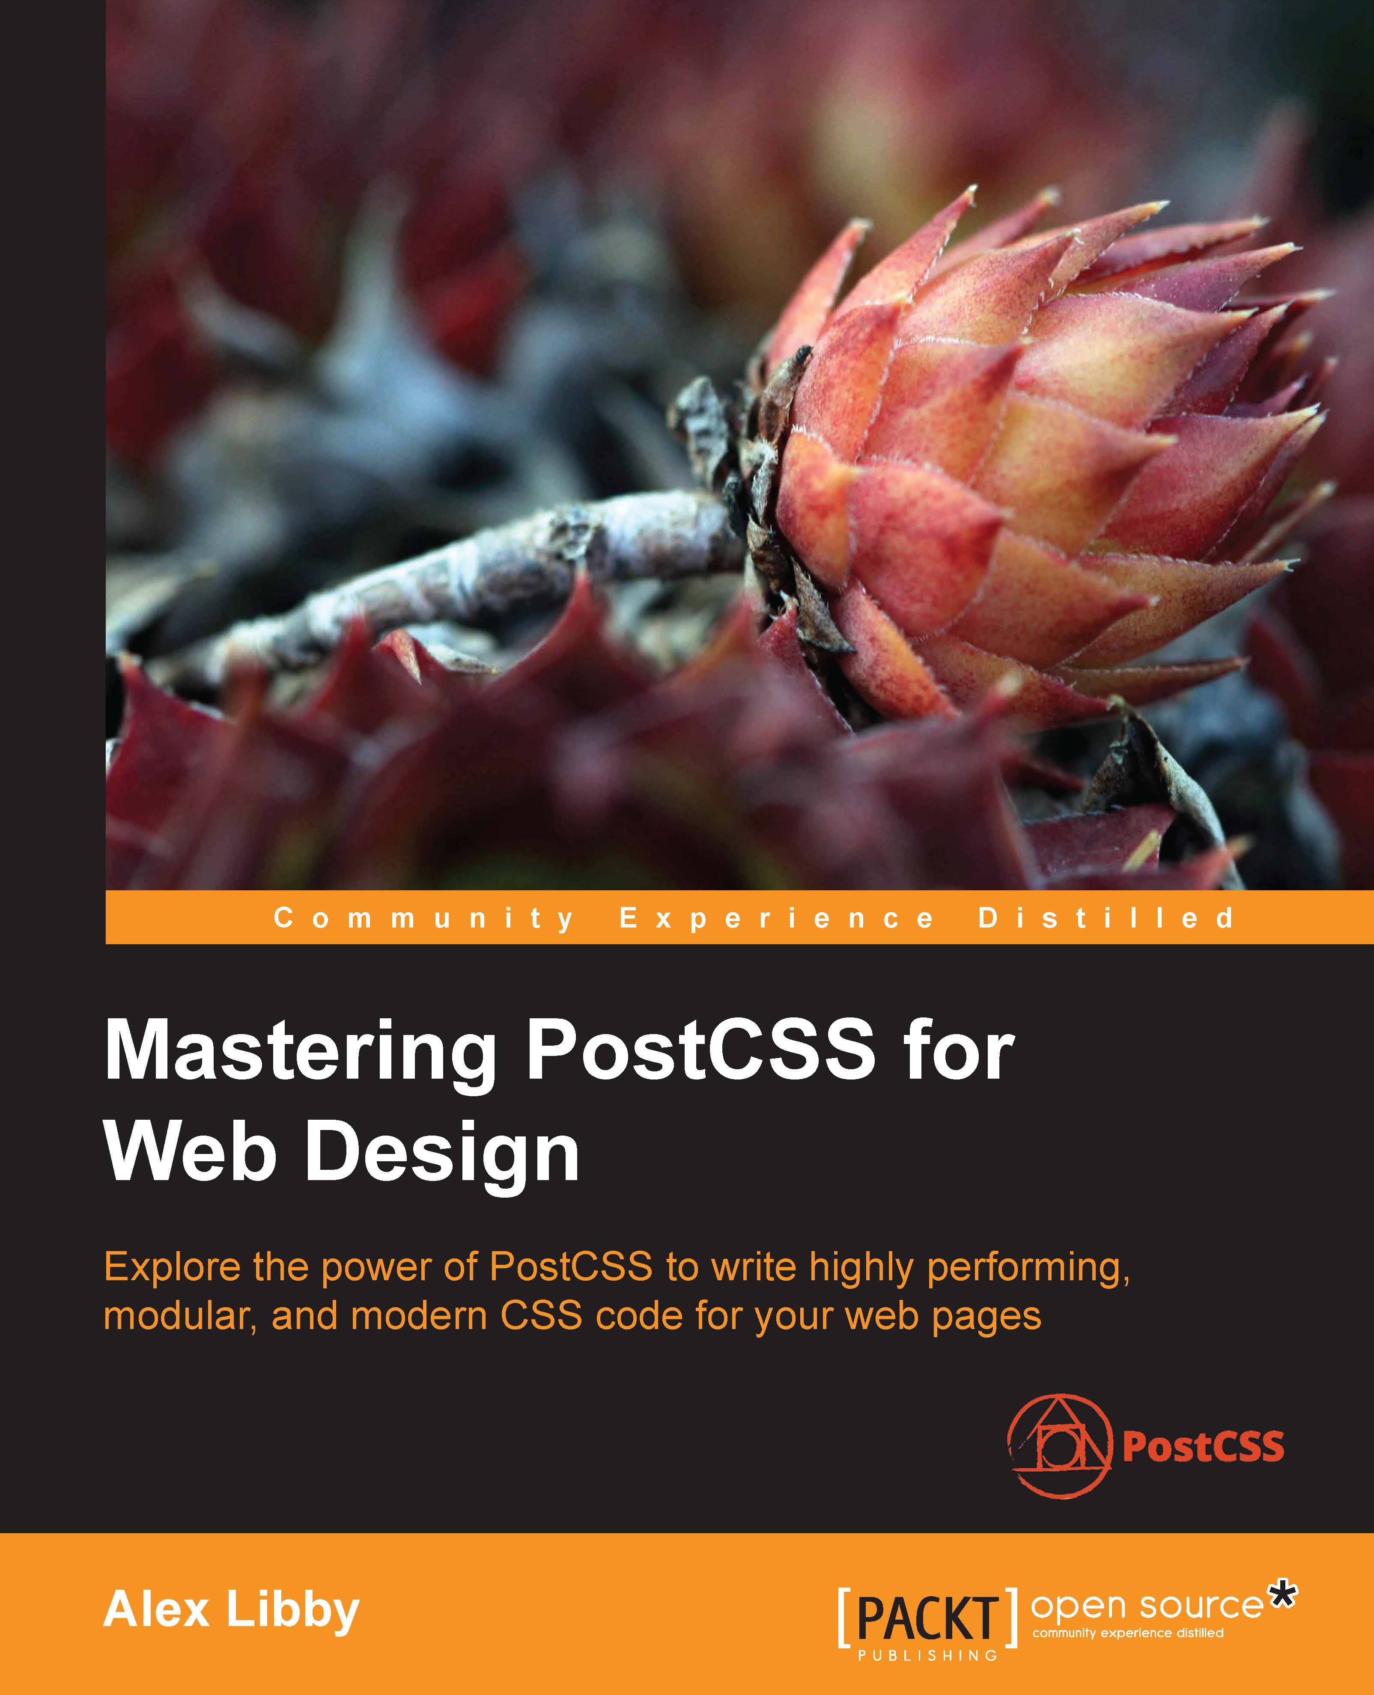Click the book cover thumbnail
The image size is (1374, 1695).
click(x=687, y=847)
